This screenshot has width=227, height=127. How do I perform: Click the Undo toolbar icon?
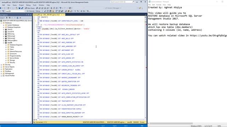coord(60,8)
